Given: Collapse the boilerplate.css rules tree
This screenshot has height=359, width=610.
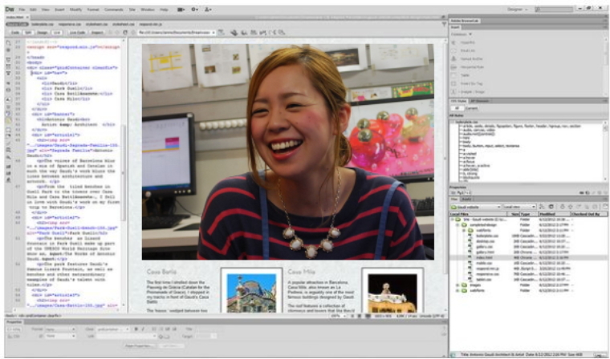Looking at the screenshot, I should click(452, 122).
